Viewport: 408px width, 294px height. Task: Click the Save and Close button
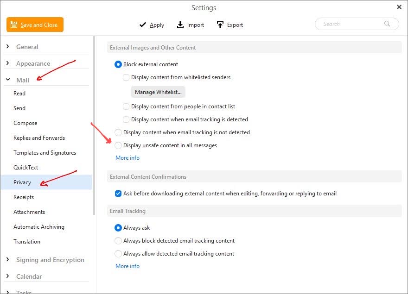pos(35,25)
